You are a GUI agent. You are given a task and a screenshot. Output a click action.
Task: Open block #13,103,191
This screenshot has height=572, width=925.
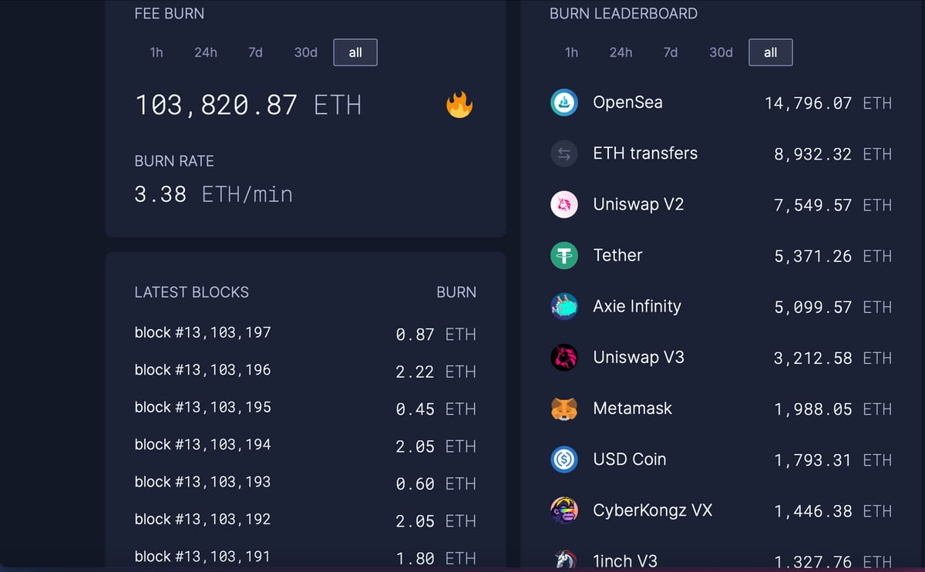pos(203,557)
